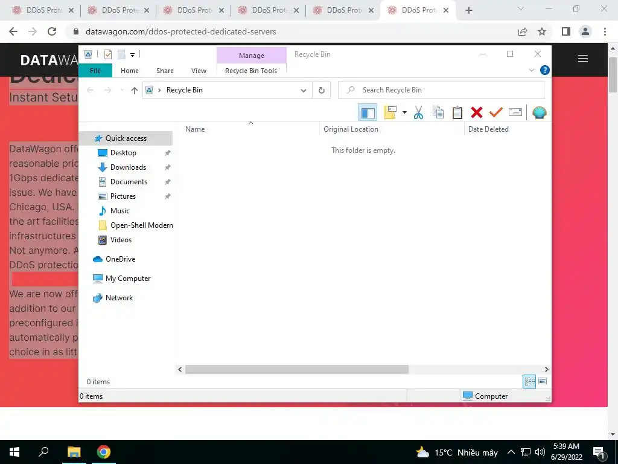This screenshot has width=618, height=464.
Task: Switch to the Share ribbon tab
Action: [165, 71]
